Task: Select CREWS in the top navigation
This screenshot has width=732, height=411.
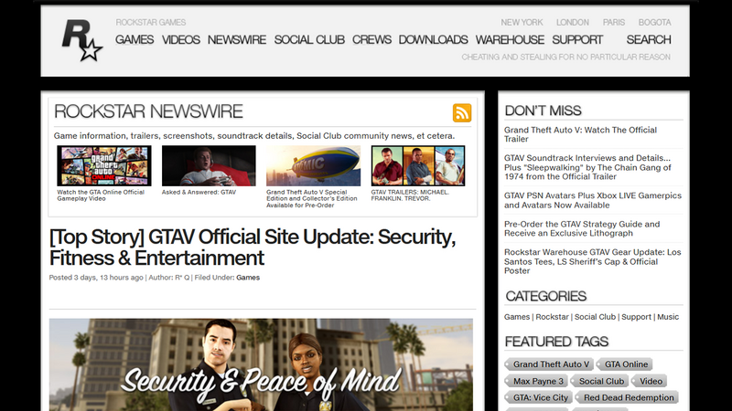Action: pos(371,40)
